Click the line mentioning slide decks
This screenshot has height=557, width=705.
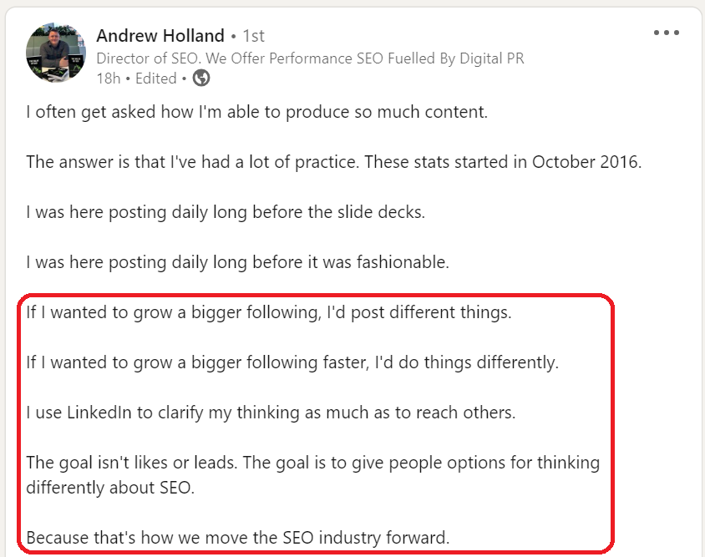[x=226, y=212]
